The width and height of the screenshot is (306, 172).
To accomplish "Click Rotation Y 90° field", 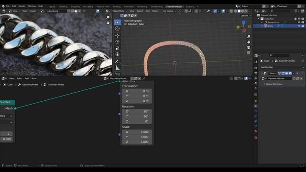I will point(137,117).
